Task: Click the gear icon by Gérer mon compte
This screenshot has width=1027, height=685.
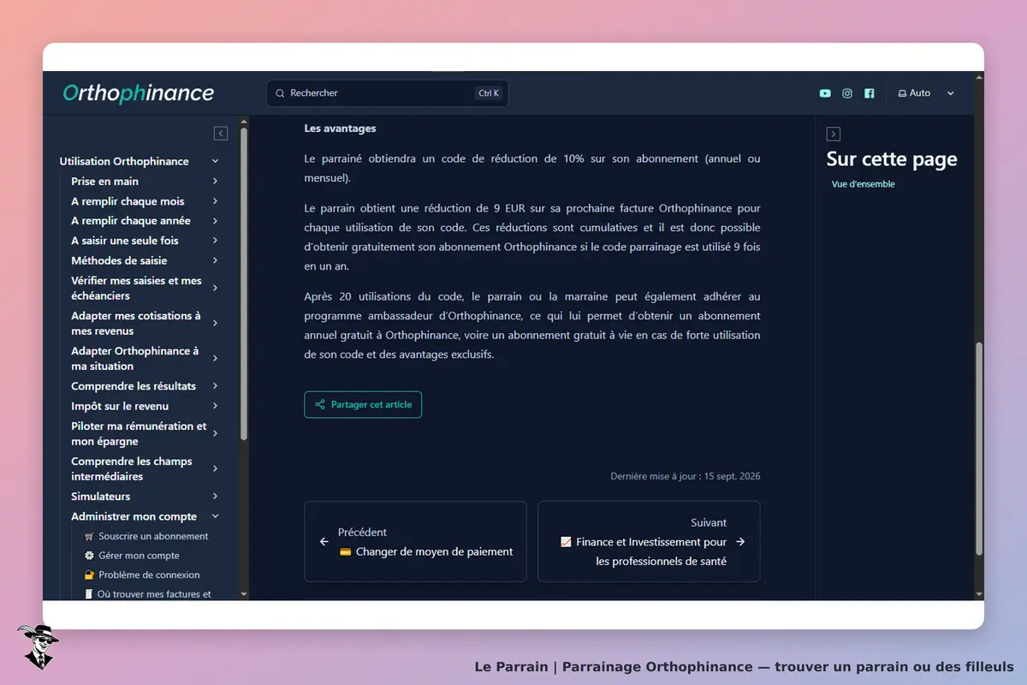Action: click(x=89, y=556)
